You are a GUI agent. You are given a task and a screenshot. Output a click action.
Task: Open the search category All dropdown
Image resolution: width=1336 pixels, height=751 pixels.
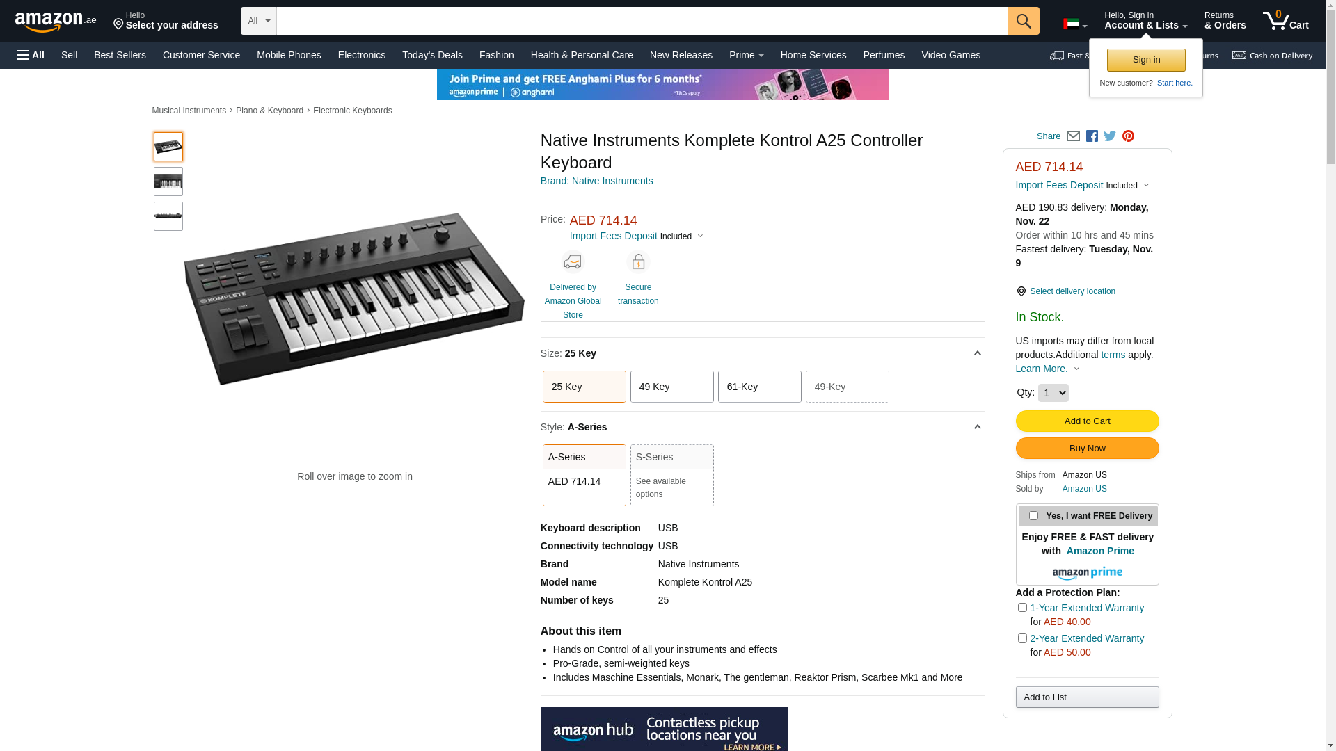click(259, 21)
